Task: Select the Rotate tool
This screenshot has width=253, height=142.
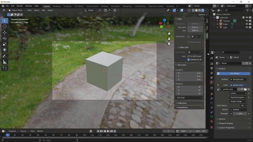Action: 5,38
